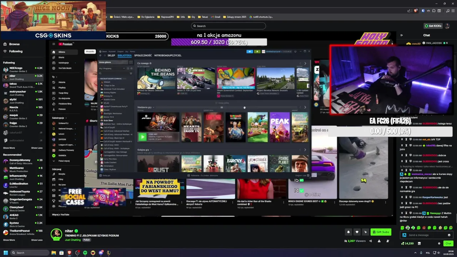Viewport: 457px width, 257px height.
Task: Click the Following heart item in sidebar
Action: point(13,51)
